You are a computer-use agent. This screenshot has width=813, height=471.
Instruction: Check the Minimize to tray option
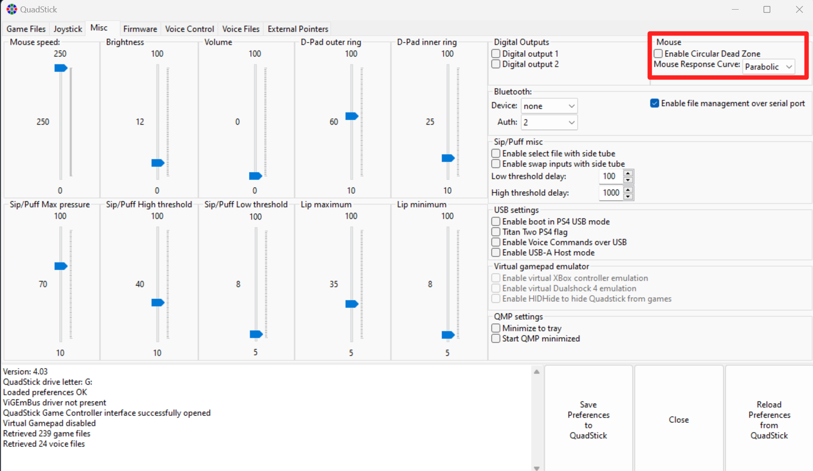tap(496, 328)
